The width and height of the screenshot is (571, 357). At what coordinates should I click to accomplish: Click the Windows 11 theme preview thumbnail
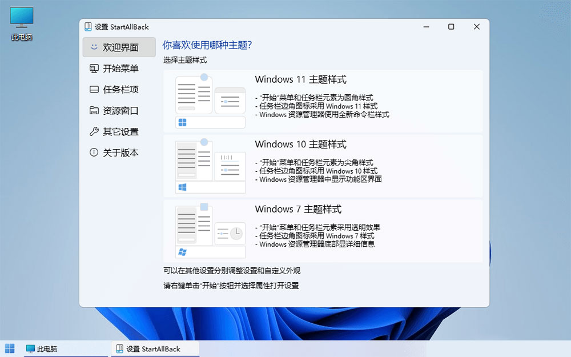[211, 101]
